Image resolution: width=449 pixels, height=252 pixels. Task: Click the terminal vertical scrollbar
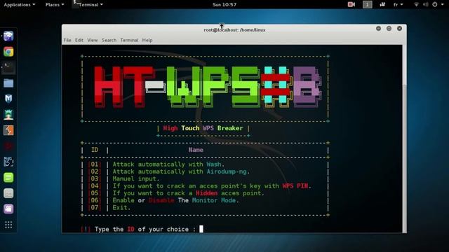click(404, 139)
